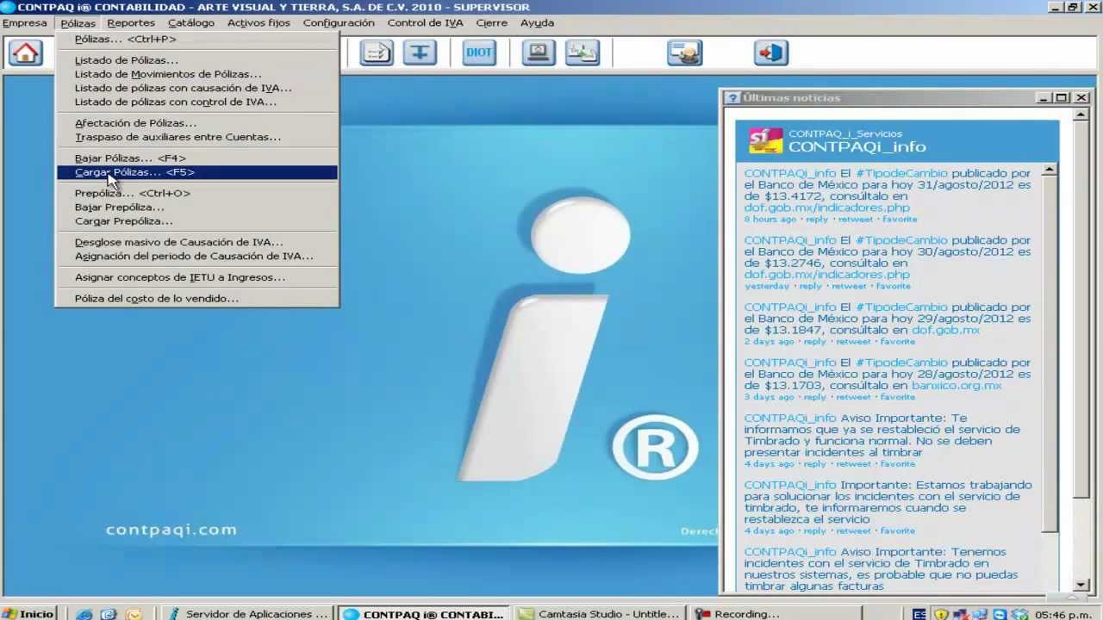The width and height of the screenshot is (1103, 620).
Task: Open CONTPAQi_info header title link
Action: coord(857,147)
